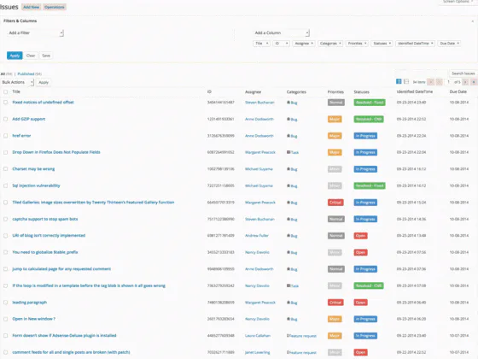
Task: Click green Resolved-Fixed badge in 'Fixed notices' row
Action: (x=370, y=103)
